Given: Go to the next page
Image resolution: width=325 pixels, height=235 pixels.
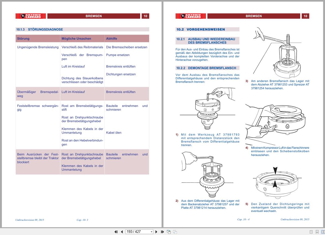Looking at the screenshot, I should pos(156,232).
